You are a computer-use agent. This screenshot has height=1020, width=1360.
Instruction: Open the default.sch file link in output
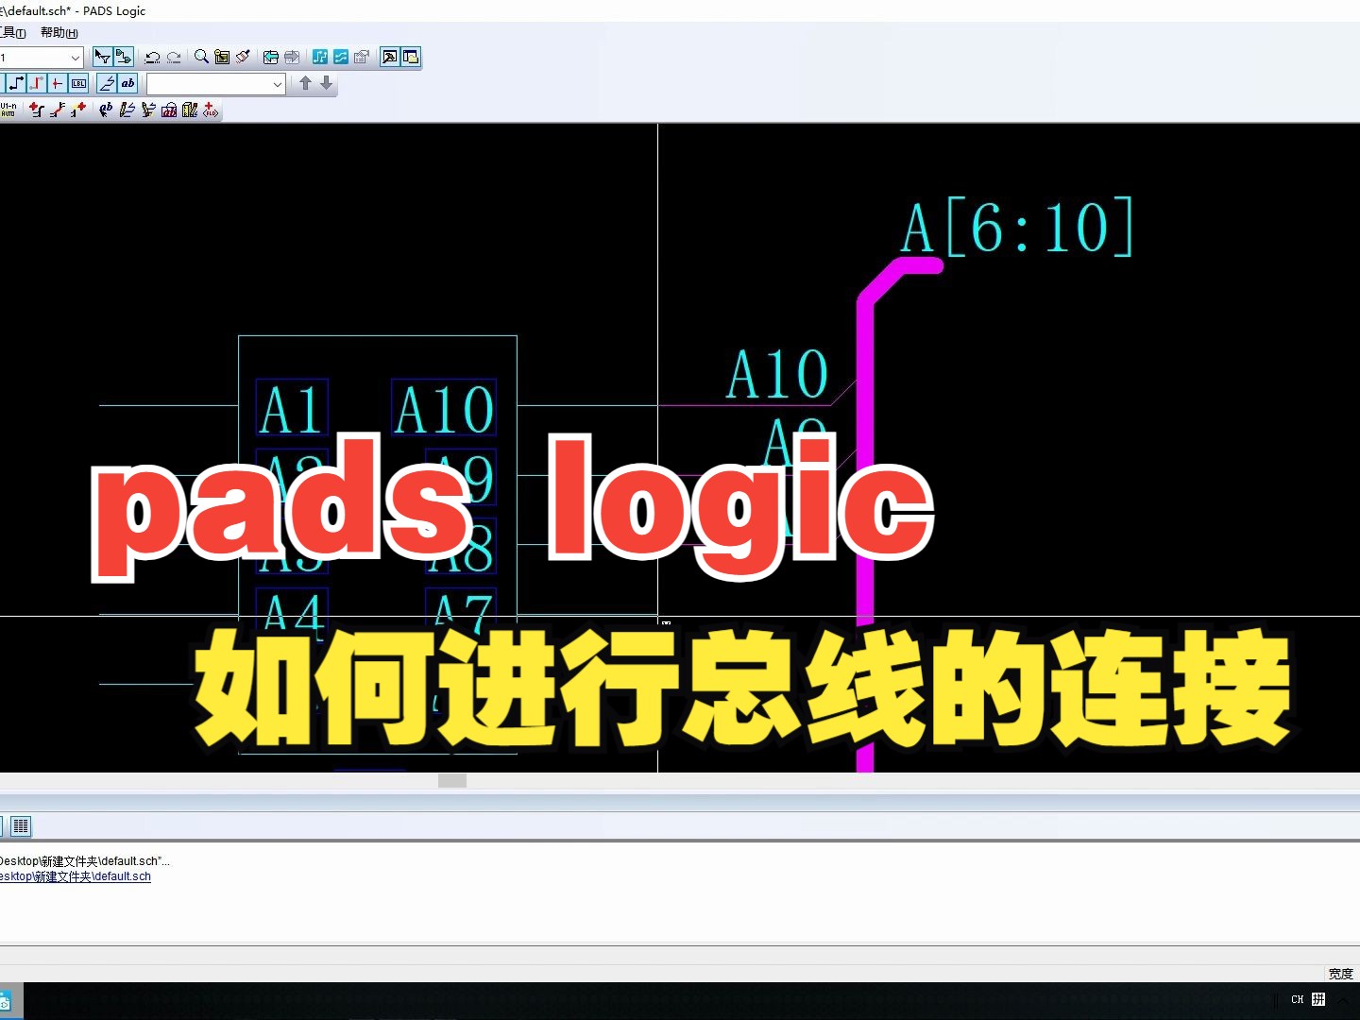tap(76, 876)
